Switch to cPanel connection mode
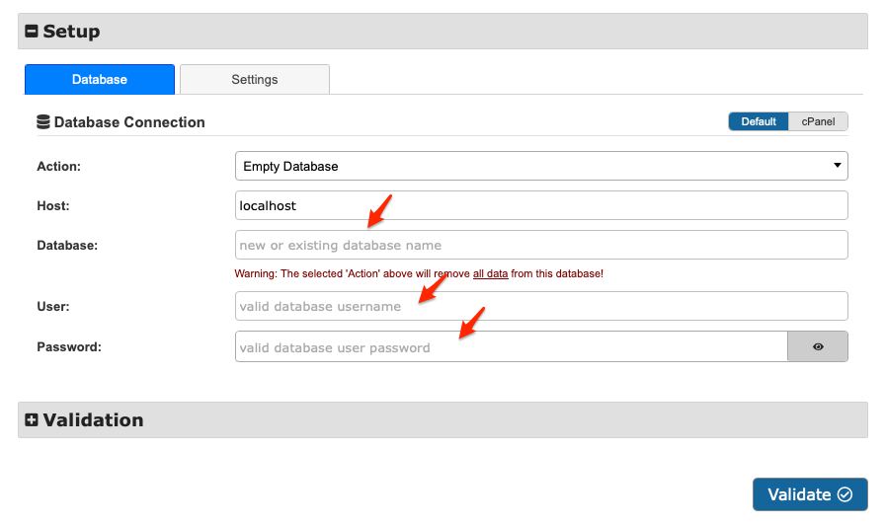The image size is (885, 525). click(818, 121)
